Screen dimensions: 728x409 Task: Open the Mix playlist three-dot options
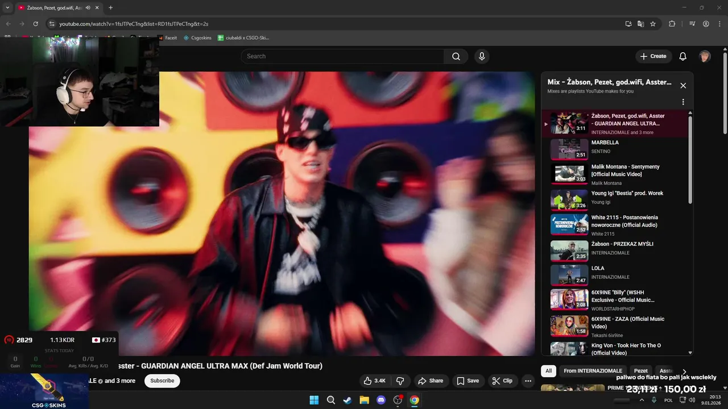click(x=683, y=102)
